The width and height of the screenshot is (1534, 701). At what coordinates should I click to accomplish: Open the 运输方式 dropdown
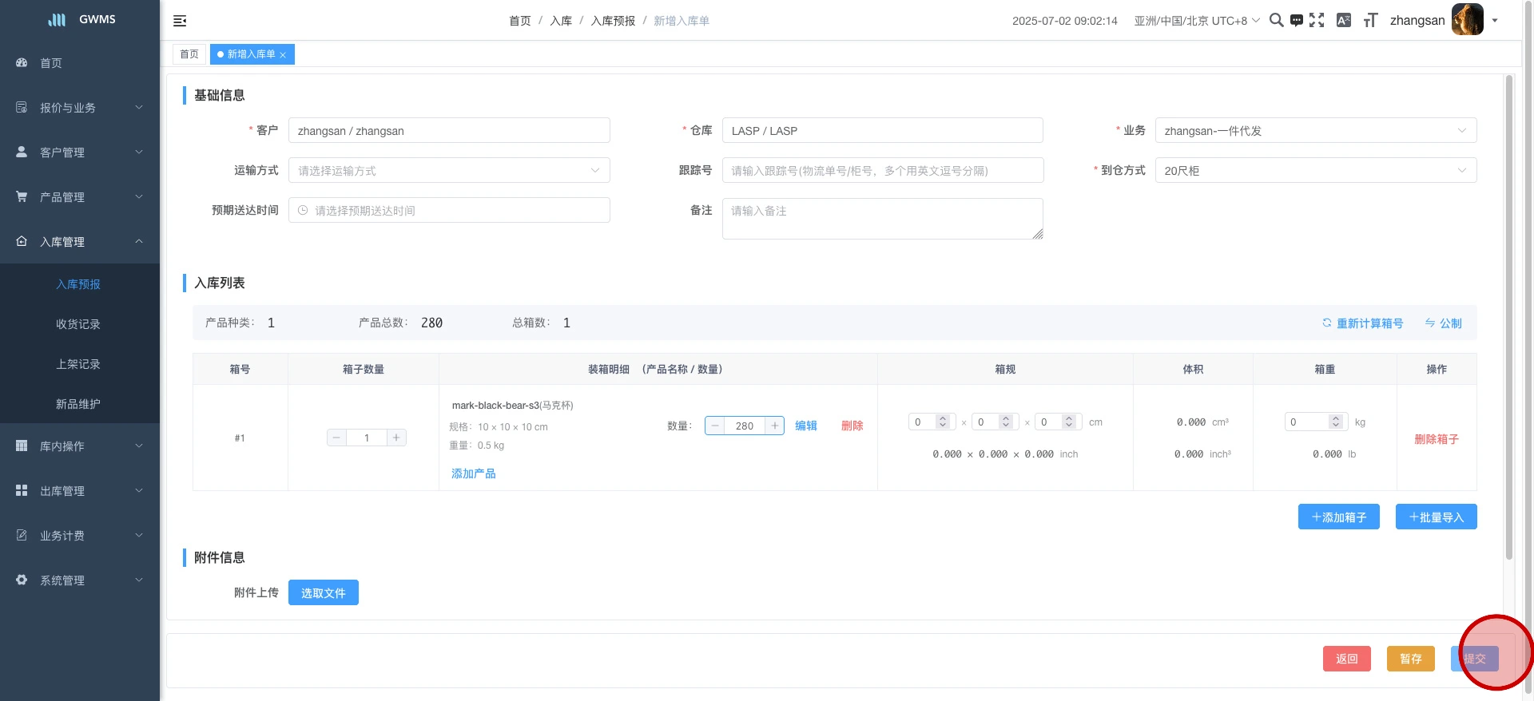(449, 171)
